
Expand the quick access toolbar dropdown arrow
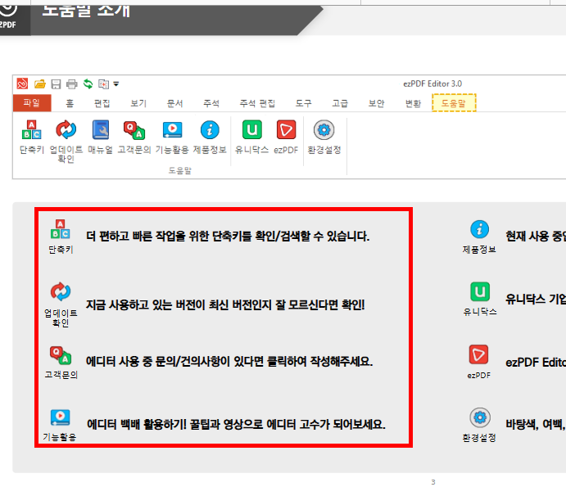point(116,84)
